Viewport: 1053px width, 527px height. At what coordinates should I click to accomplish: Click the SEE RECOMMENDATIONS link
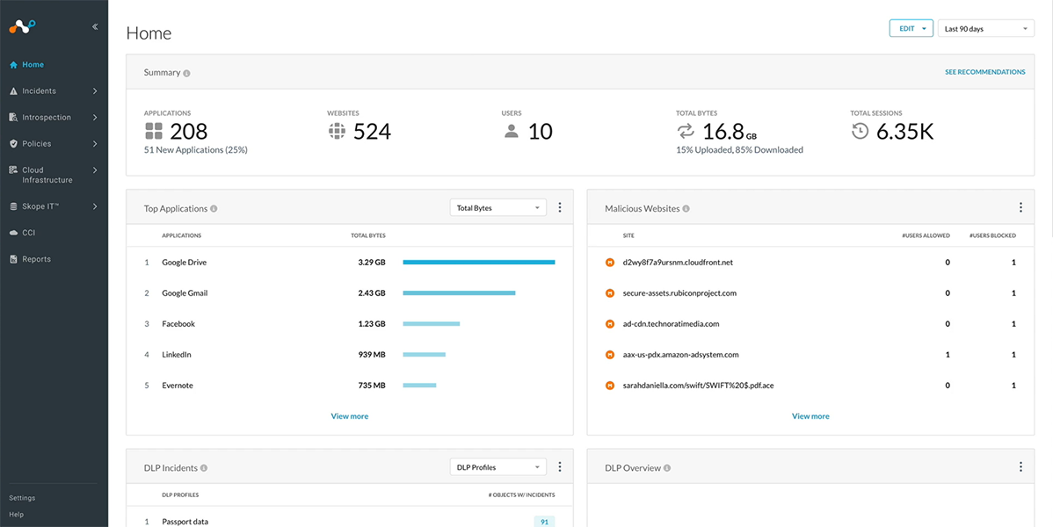(x=985, y=72)
